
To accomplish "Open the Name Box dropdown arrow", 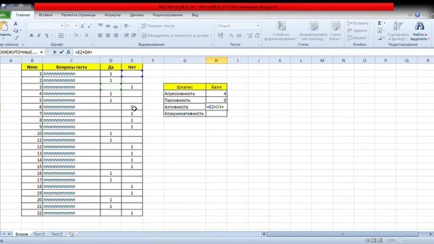I will pos(41,52).
